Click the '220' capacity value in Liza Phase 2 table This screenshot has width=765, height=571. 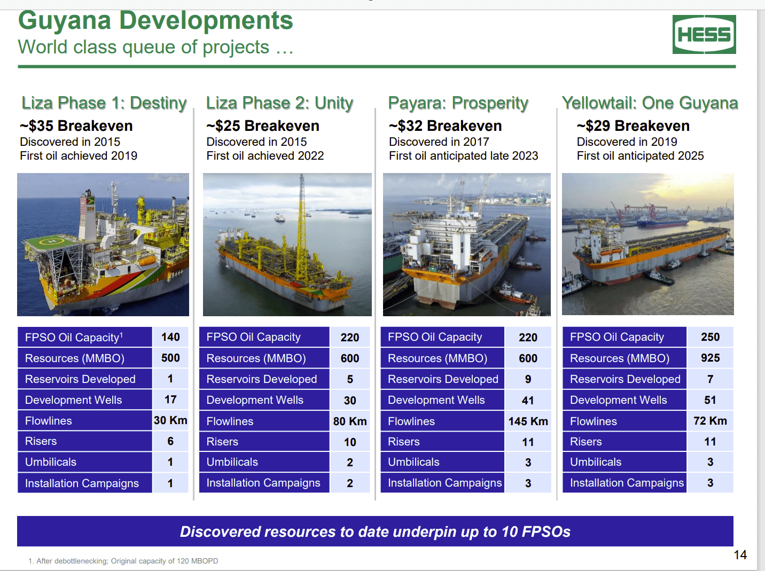(x=350, y=338)
